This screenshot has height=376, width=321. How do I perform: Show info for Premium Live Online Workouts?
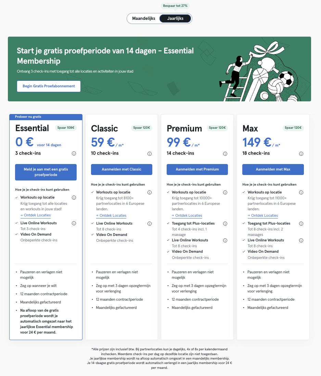(225, 240)
